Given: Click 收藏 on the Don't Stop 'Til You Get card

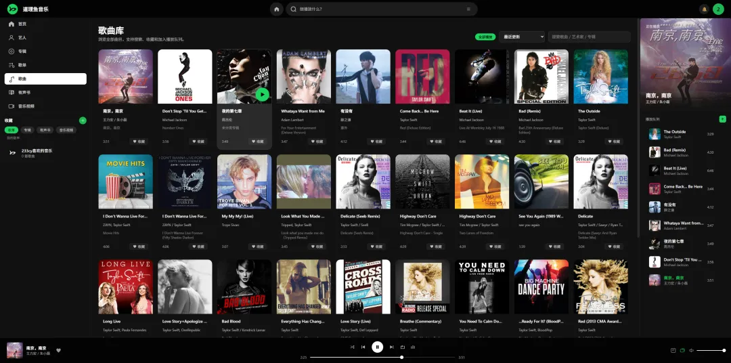Looking at the screenshot, I should [x=198, y=142].
